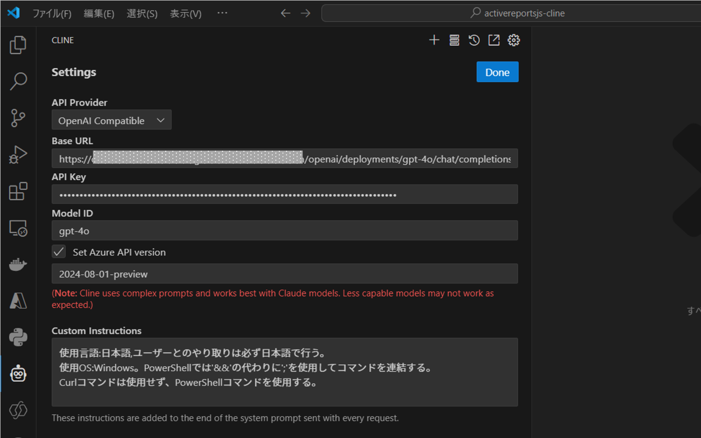Open the Search view icon
The image size is (701, 438).
click(18, 81)
